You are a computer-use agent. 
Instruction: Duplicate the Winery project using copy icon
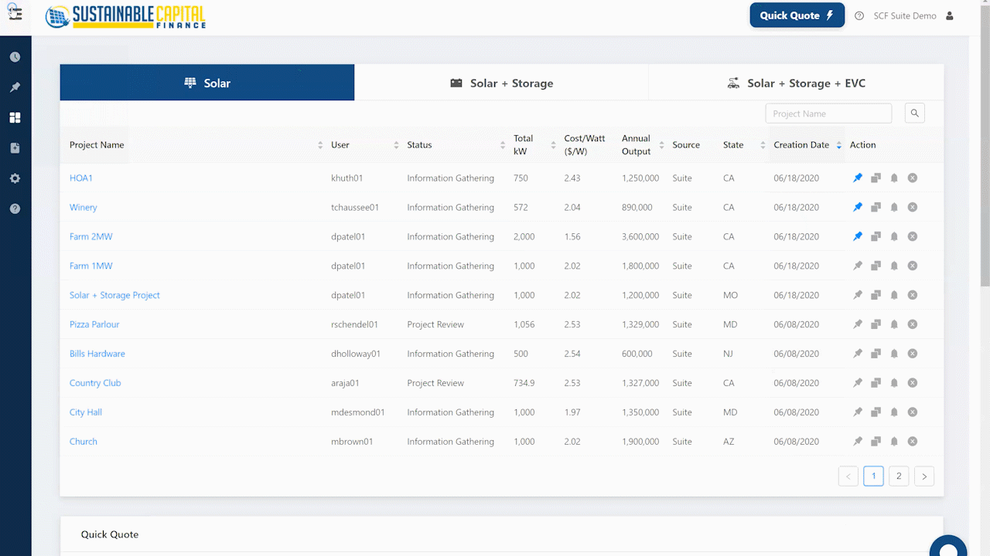[876, 208]
